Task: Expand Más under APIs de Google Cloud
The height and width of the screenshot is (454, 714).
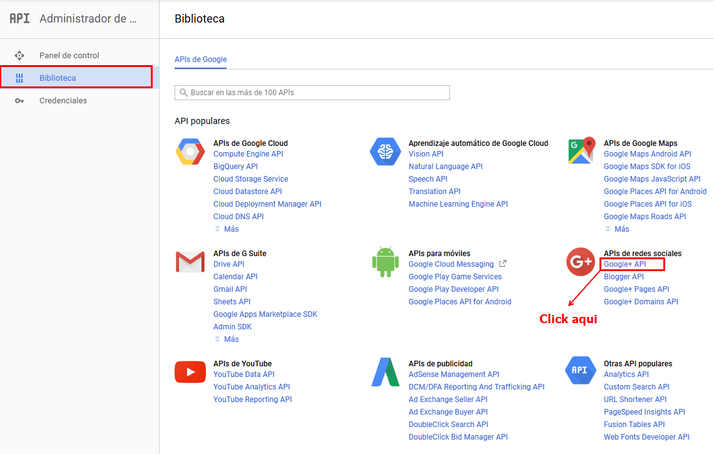Action: [x=227, y=229]
